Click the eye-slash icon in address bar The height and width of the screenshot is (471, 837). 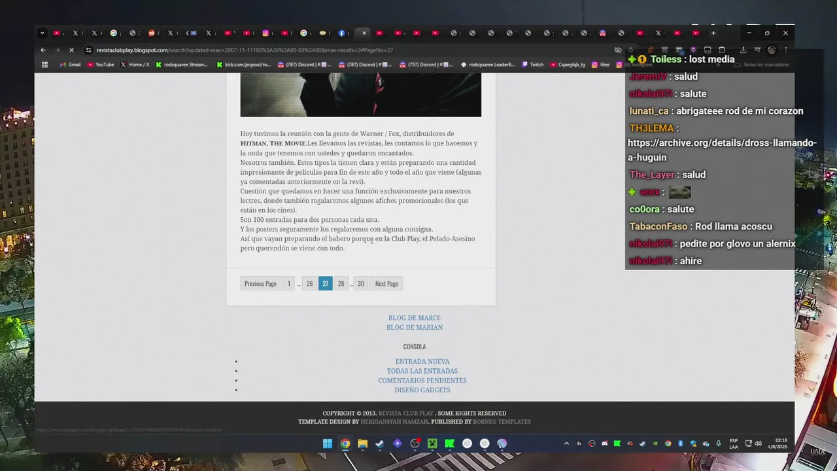pos(618,50)
